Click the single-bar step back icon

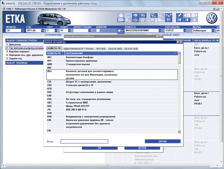pyautogui.click(x=187, y=20)
